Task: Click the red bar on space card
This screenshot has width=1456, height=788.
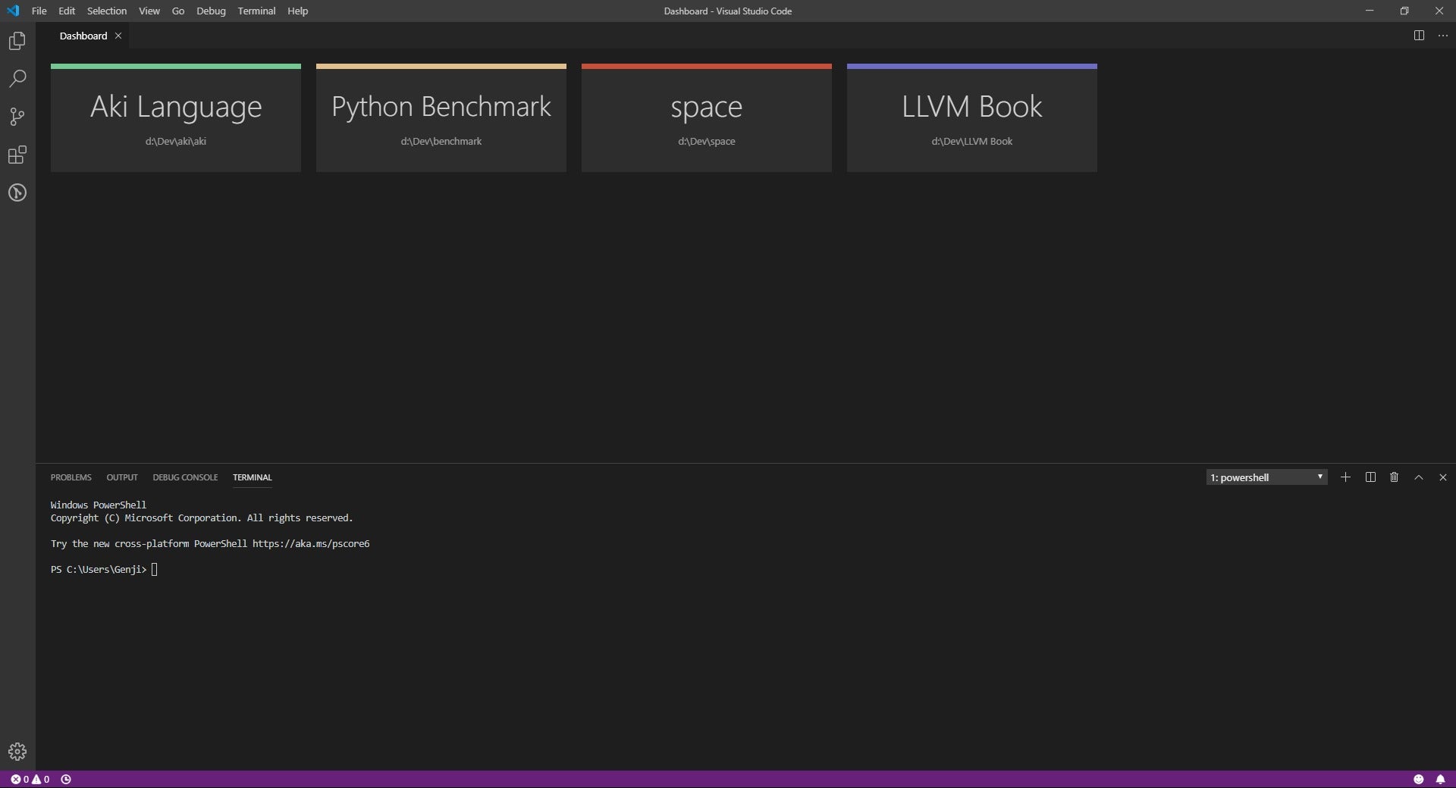Action: [707, 66]
